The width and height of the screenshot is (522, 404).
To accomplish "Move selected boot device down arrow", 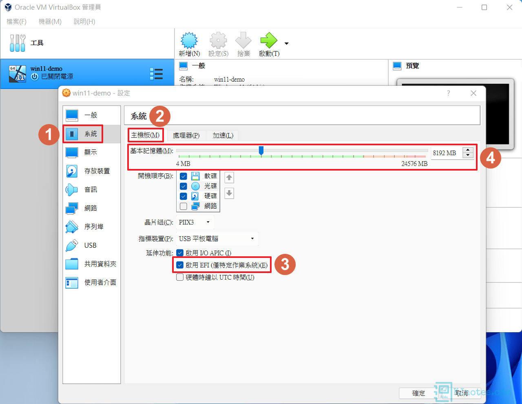I will click(x=229, y=193).
